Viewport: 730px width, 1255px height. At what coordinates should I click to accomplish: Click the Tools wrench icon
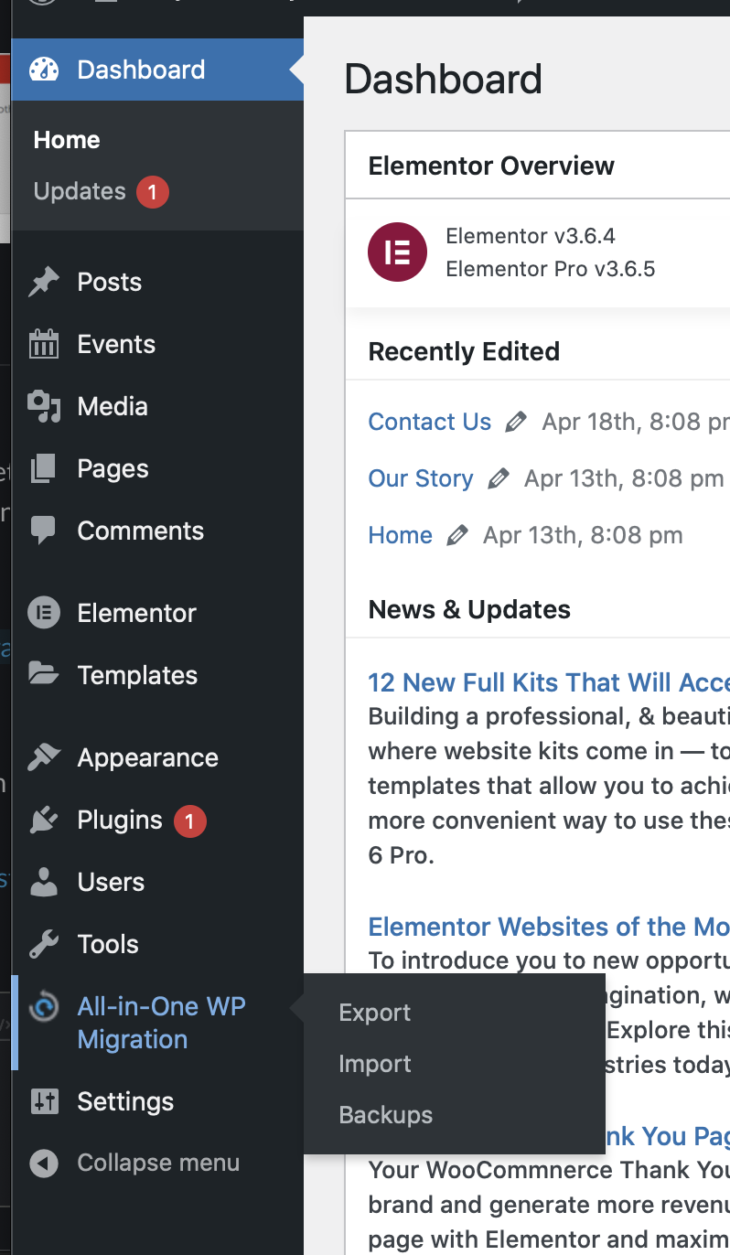point(43,944)
